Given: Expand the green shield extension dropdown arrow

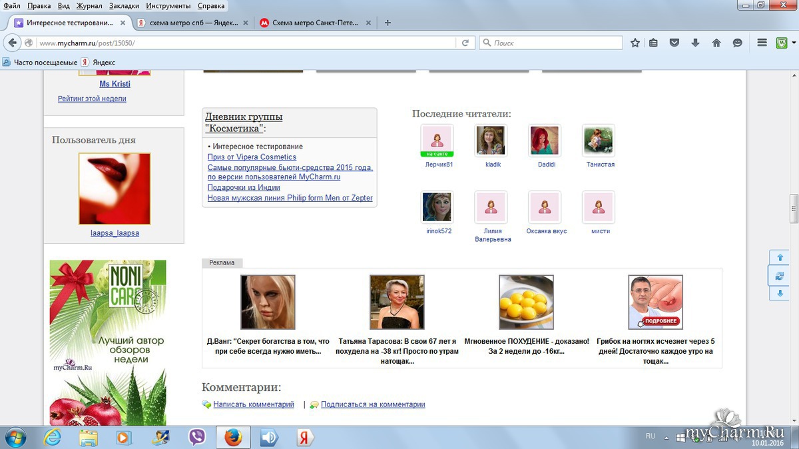Looking at the screenshot, I should pos(792,43).
